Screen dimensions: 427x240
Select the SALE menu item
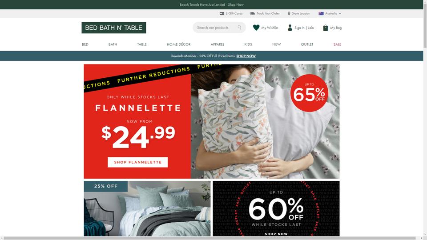[337, 44]
